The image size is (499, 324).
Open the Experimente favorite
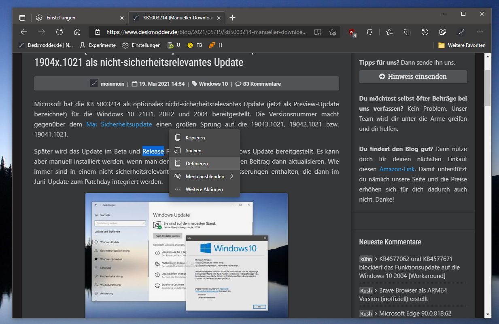98,45
